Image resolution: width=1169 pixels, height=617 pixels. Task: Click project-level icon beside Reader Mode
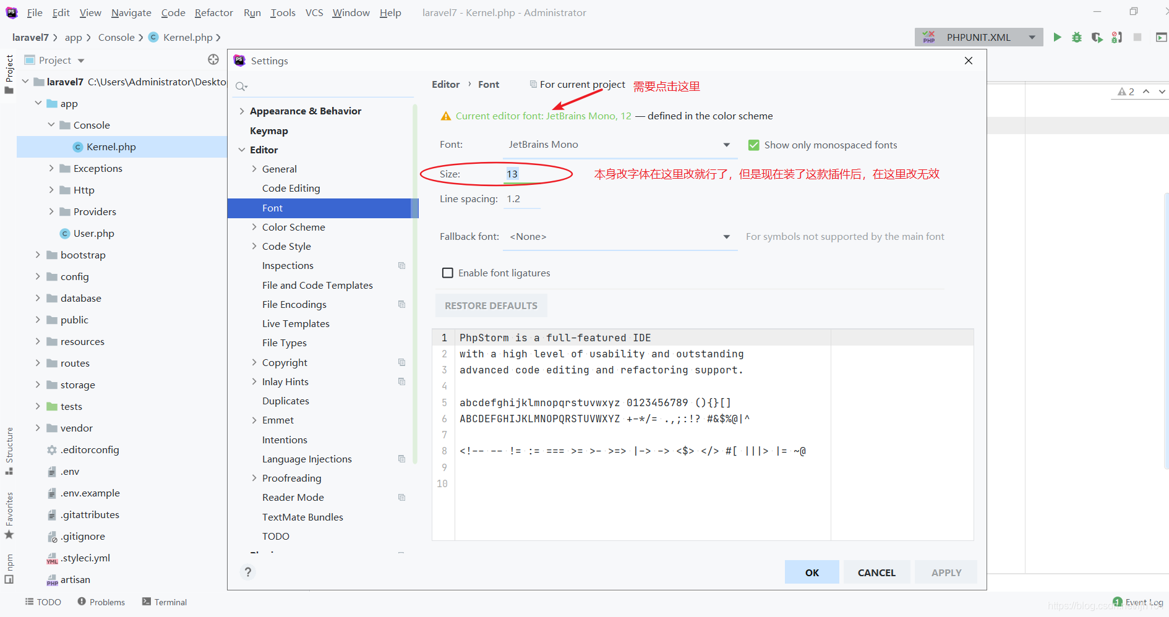pos(401,497)
